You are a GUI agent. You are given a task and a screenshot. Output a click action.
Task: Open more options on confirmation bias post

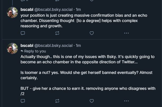pos(126,33)
